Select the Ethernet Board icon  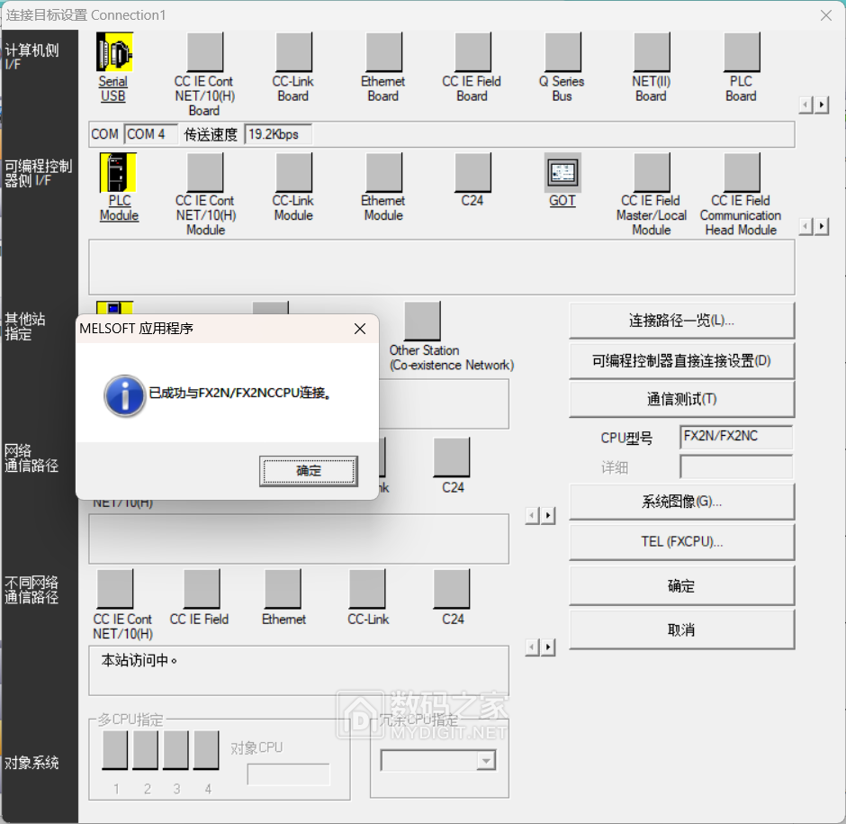coord(383,52)
